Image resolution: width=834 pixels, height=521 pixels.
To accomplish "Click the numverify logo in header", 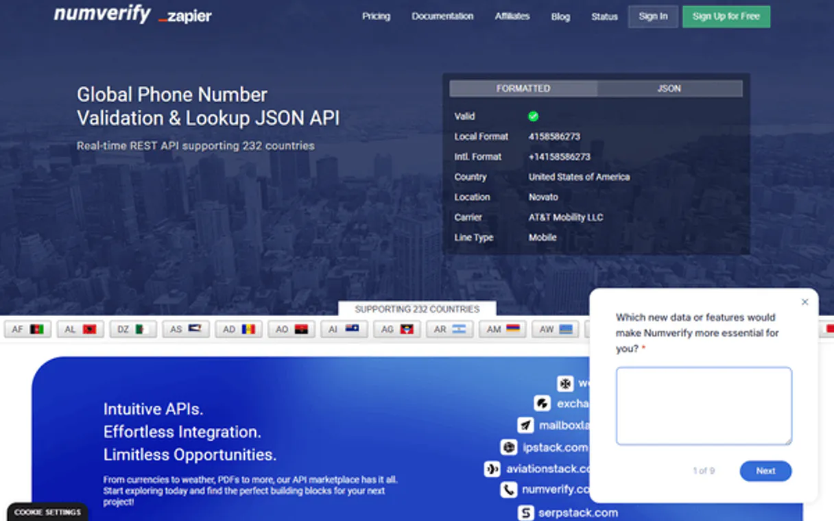I will click(102, 15).
